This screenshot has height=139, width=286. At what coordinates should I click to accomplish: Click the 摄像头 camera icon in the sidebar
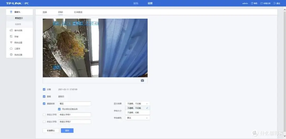click(x=11, y=12)
